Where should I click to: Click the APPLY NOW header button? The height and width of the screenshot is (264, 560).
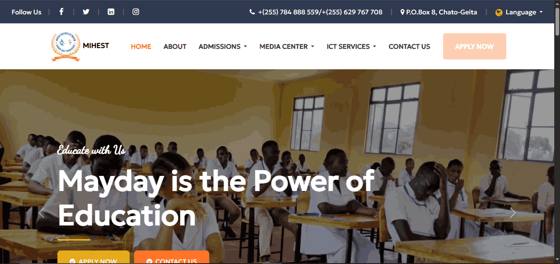click(475, 46)
